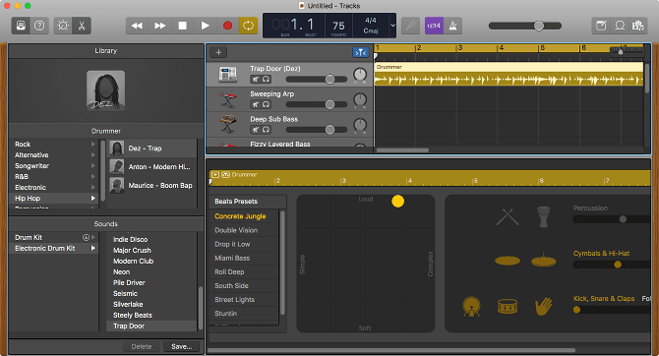Mute the Trap Door (Dez) track
Image resolution: width=659 pixels, height=356 pixels.
(256, 79)
